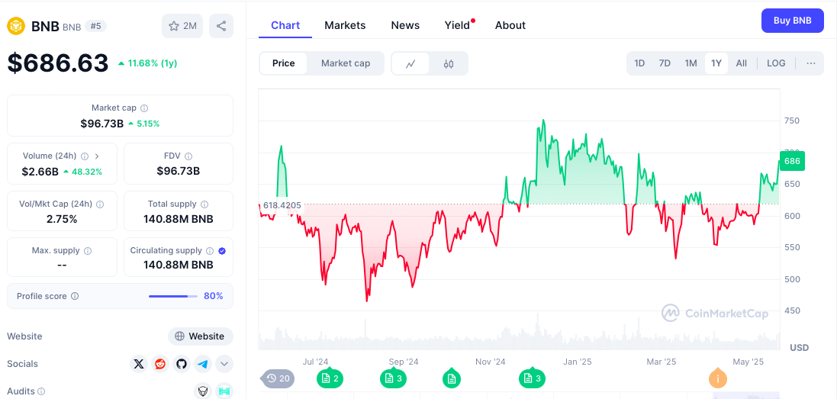Viewport: 837px width, 399px height.
Task: Click Market cap info icon
Action: 144,108
